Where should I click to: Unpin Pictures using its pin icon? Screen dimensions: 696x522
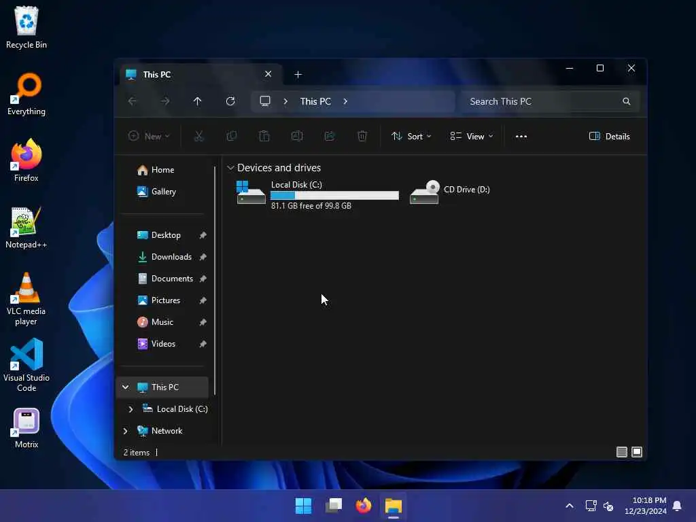203,300
